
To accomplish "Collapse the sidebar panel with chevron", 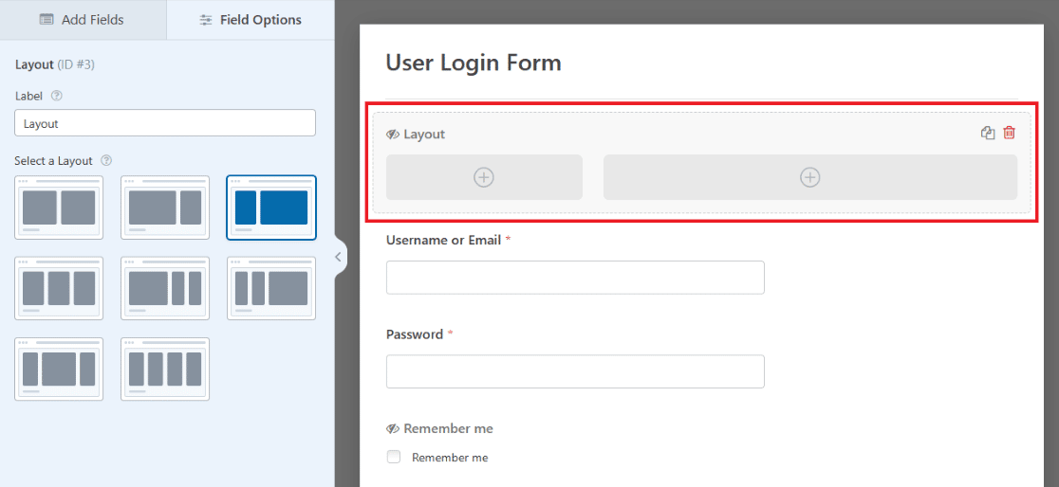I will [x=338, y=257].
